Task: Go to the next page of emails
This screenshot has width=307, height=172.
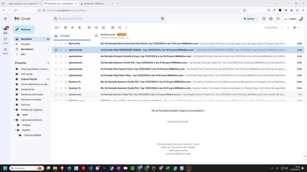Action: click(x=288, y=28)
